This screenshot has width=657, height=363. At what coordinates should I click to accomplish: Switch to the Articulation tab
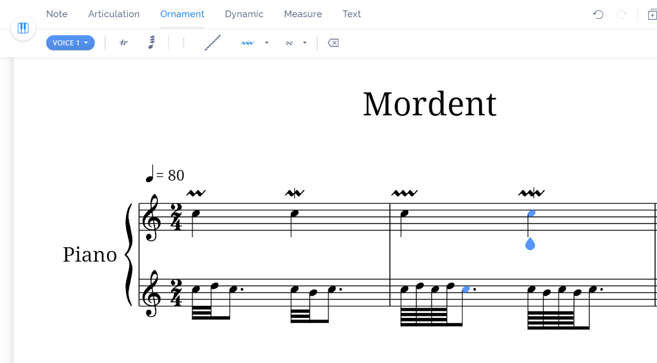pos(114,14)
